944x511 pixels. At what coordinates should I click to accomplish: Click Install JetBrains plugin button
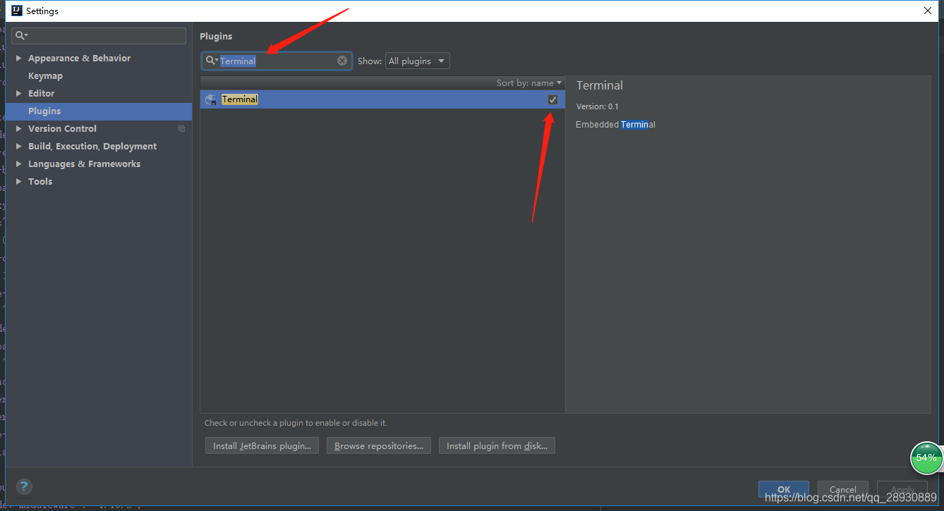(262, 445)
